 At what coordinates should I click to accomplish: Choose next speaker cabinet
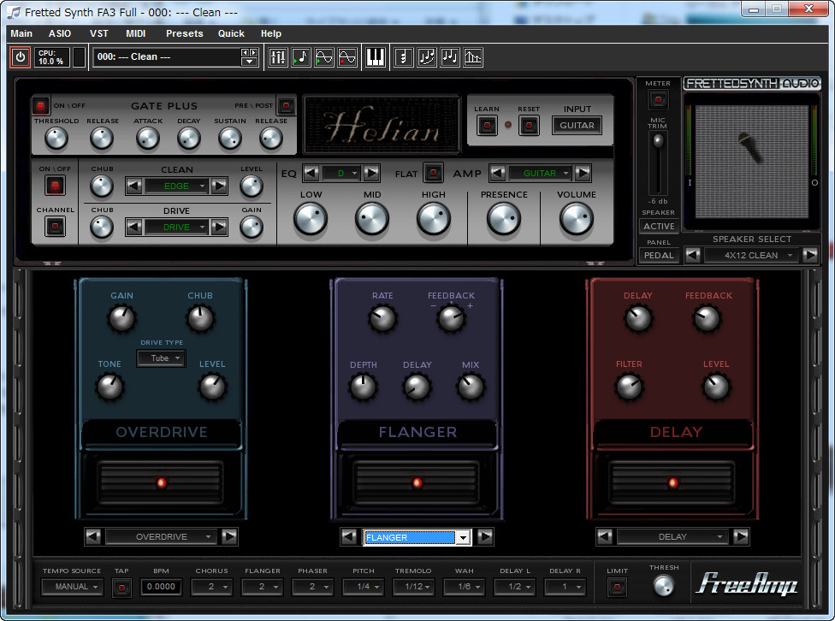(x=810, y=255)
